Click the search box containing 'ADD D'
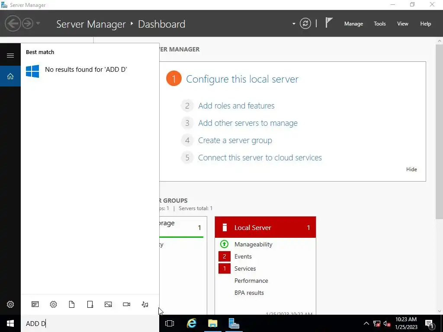The width and height of the screenshot is (443, 332). point(90,323)
